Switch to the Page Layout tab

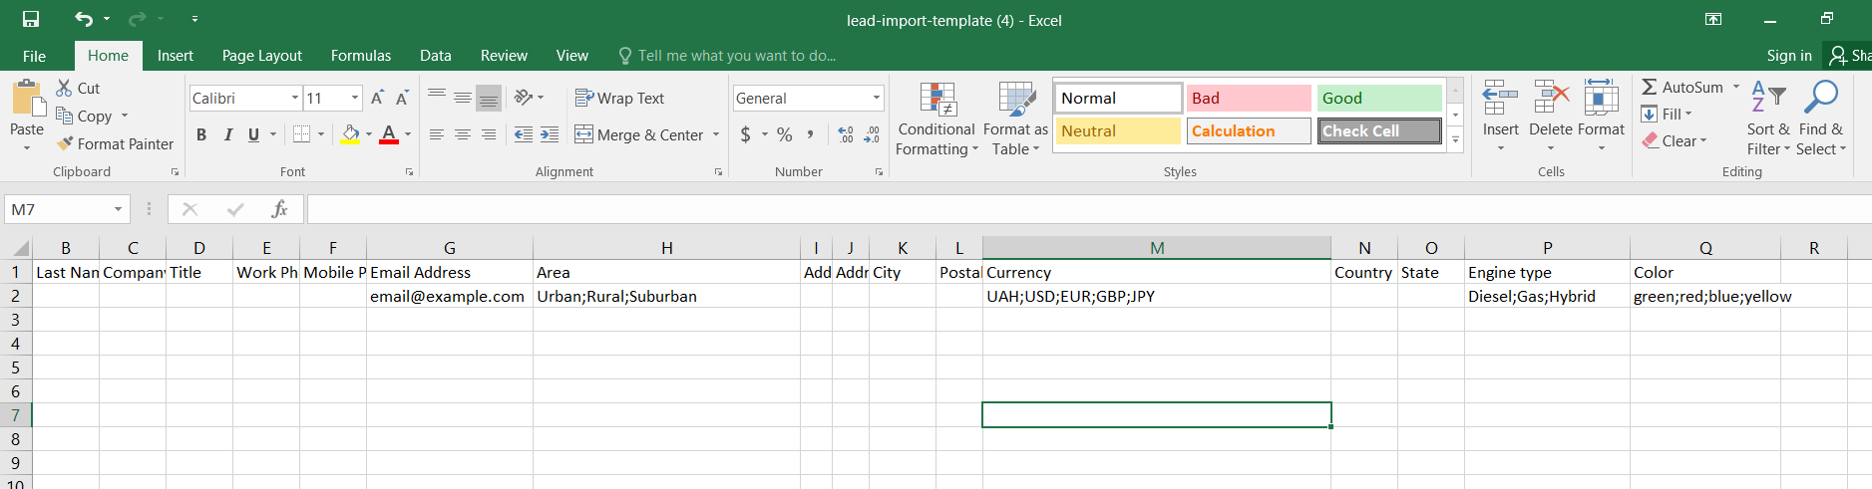[x=262, y=56]
